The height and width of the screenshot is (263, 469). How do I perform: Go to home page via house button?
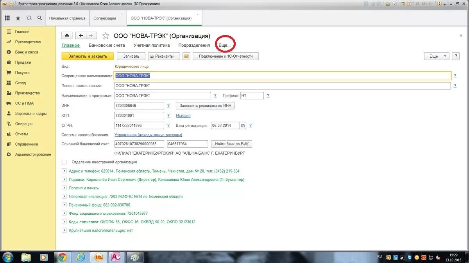click(67, 35)
